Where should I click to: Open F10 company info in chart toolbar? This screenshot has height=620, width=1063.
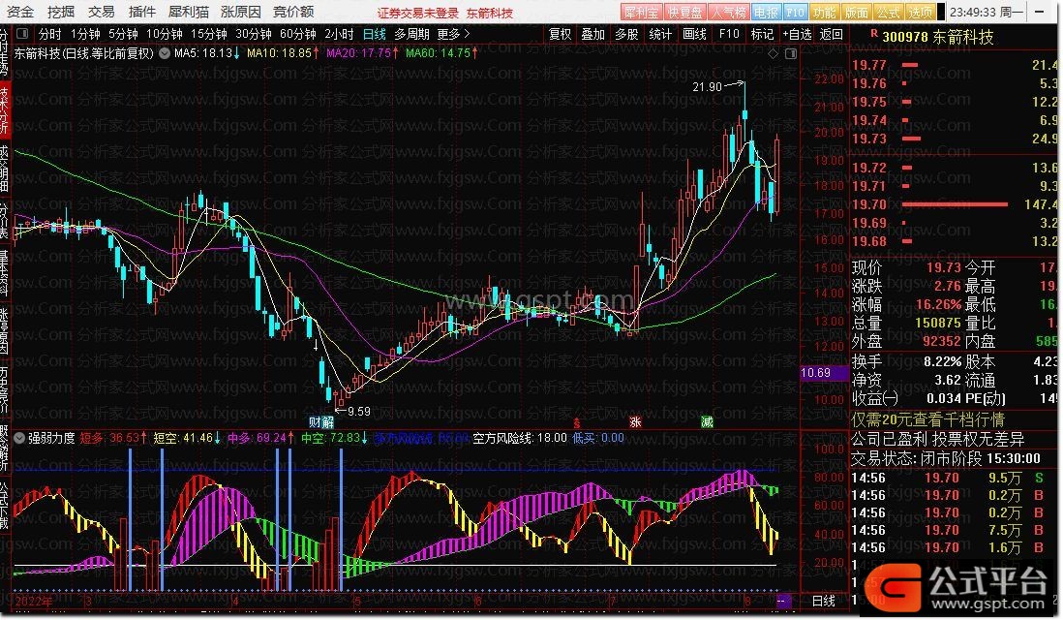(729, 34)
